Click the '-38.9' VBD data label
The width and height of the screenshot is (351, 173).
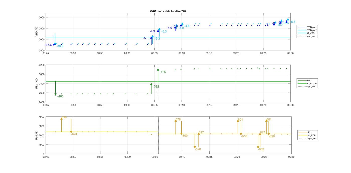[x=60, y=46]
